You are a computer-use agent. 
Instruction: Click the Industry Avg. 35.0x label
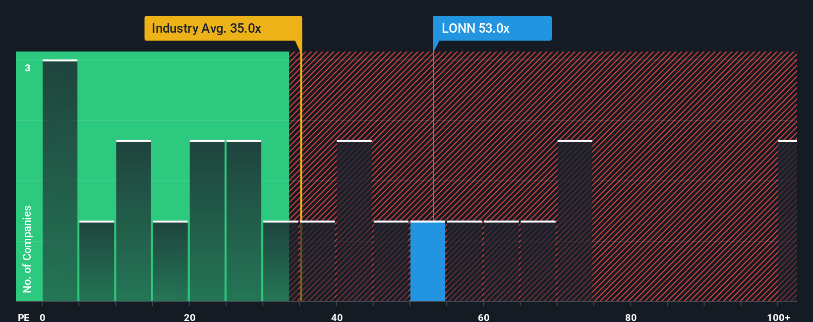[x=223, y=28]
